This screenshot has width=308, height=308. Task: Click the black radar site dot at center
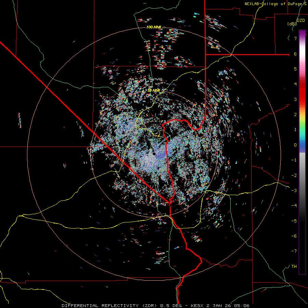coord(154,154)
